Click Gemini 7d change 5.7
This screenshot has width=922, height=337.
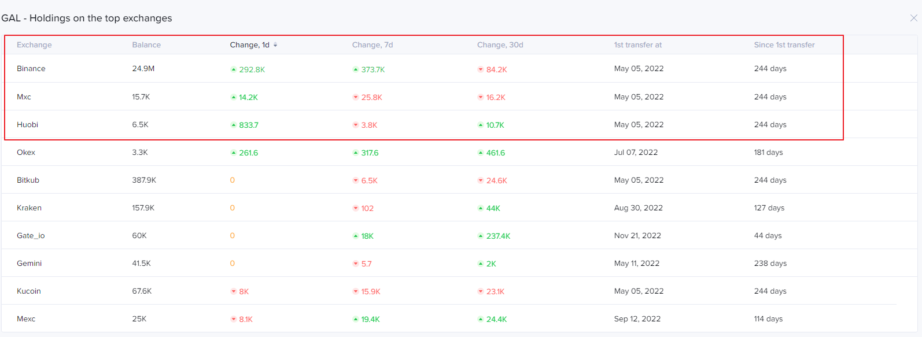pyautogui.click(x=367, y=264)
